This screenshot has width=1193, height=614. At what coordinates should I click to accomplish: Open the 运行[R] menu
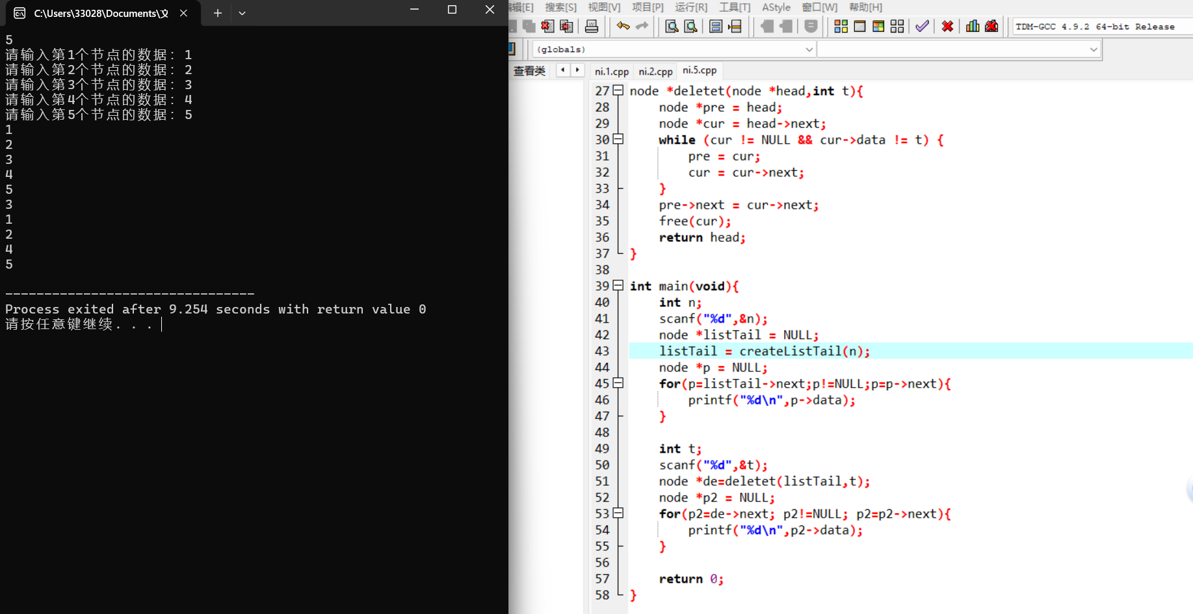pos(691,7)
